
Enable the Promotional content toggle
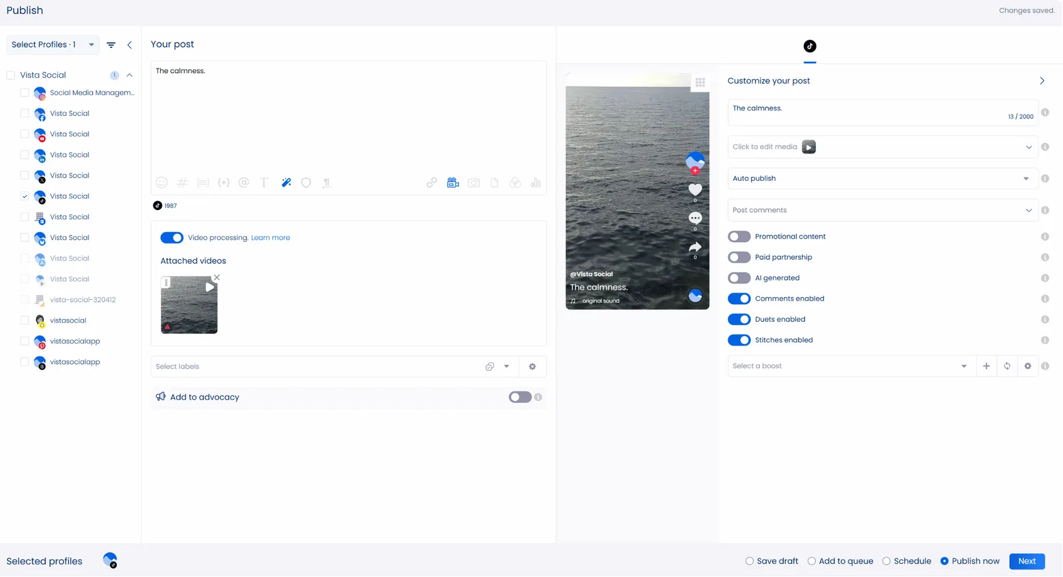[739, 237]
